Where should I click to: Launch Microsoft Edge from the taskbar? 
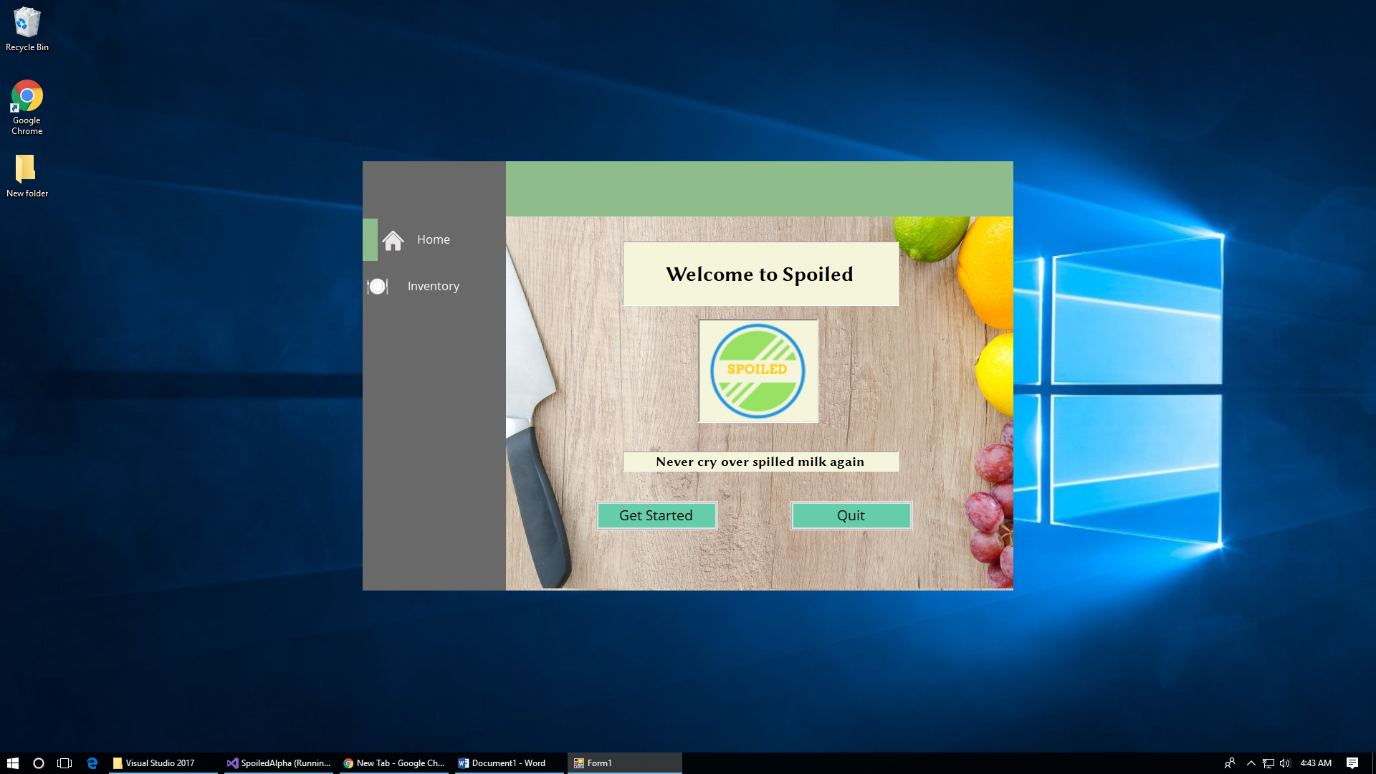coord(92,763)
